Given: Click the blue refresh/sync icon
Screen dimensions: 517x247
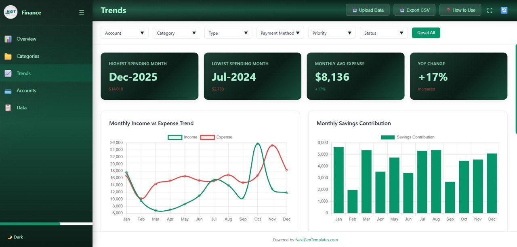Looking at the screenshot, I should pyautogui.click(x=504, y=10).
